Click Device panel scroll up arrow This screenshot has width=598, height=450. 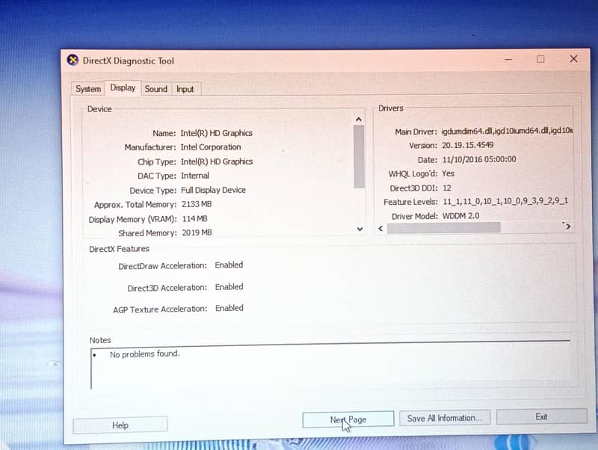(x=359, y=120)
